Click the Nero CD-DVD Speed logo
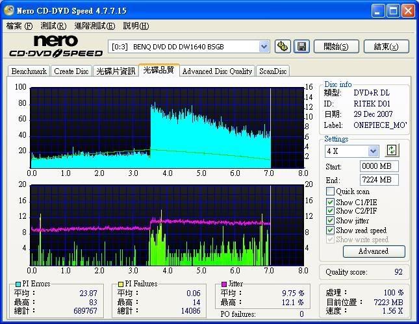Screen dimensions: 419x324 coord(55,47)
